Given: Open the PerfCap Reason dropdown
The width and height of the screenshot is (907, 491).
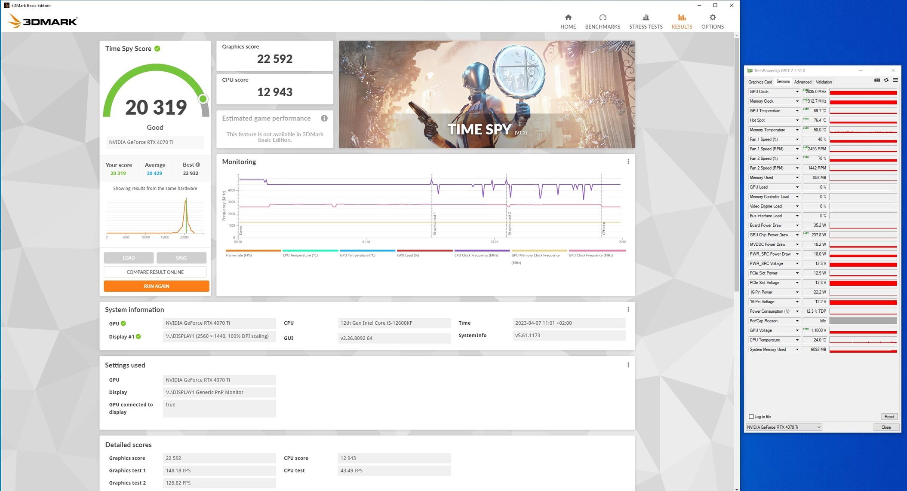Looking at the screenshot, I should (x=796, y=321).
